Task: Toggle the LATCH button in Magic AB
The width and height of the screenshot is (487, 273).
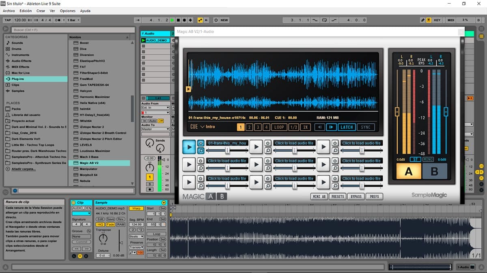Action: (x=347, y=127)
